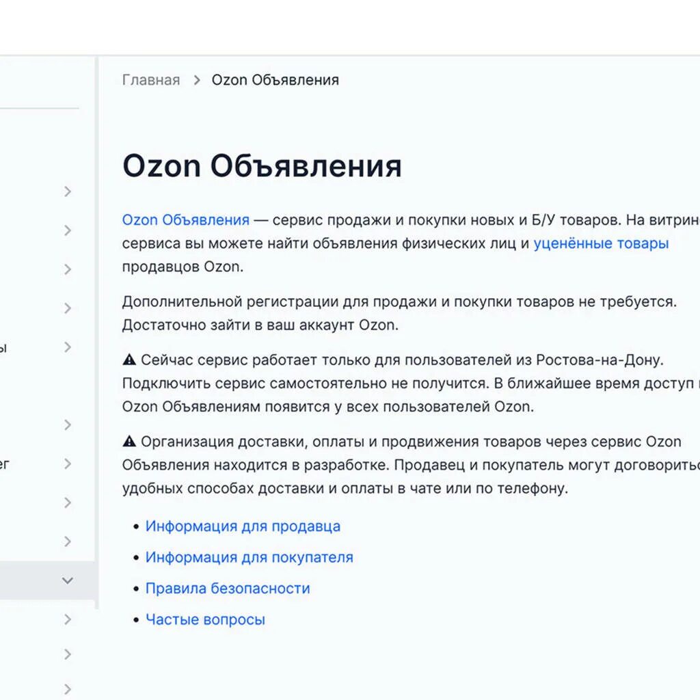Viewport: 700px width, 700px height.
Task: Open Информация для продавца link
Action: pyautogui.click(x=243, y=526)
